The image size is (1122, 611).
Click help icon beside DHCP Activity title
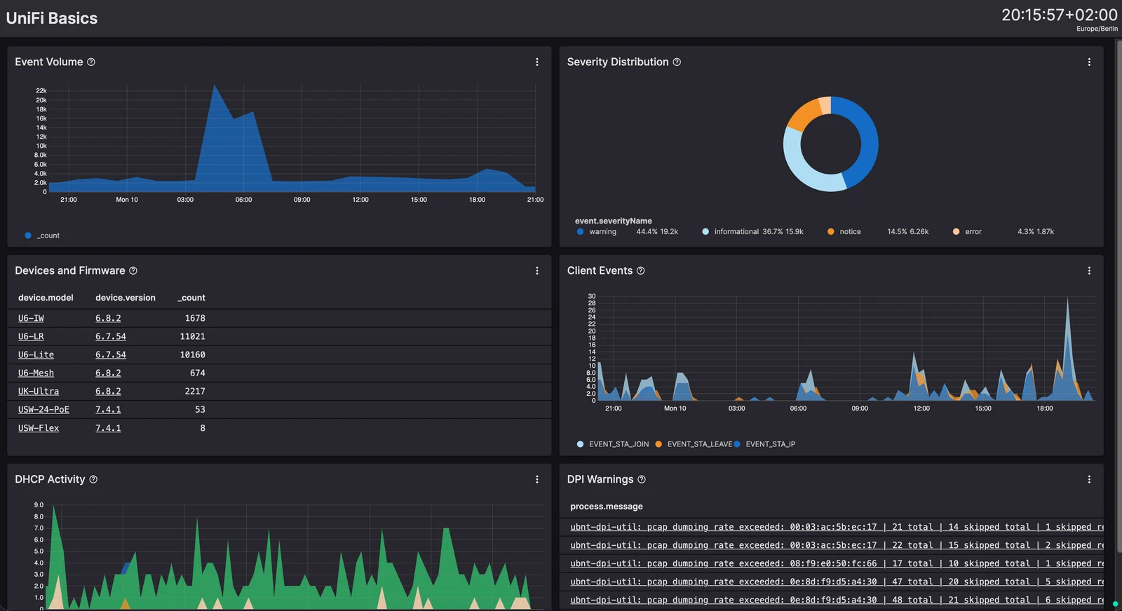tap(93, 479)
